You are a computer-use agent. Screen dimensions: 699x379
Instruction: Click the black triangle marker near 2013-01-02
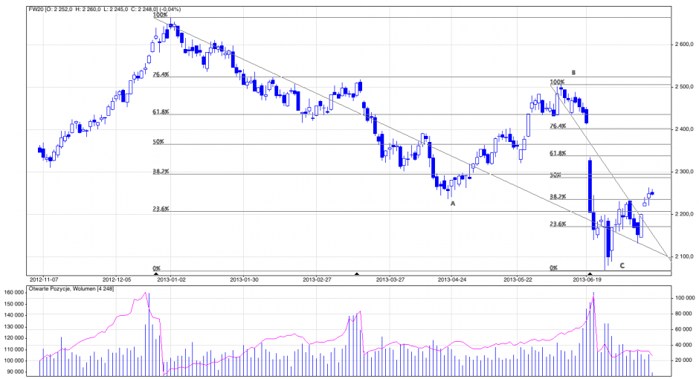pos(155,274)
